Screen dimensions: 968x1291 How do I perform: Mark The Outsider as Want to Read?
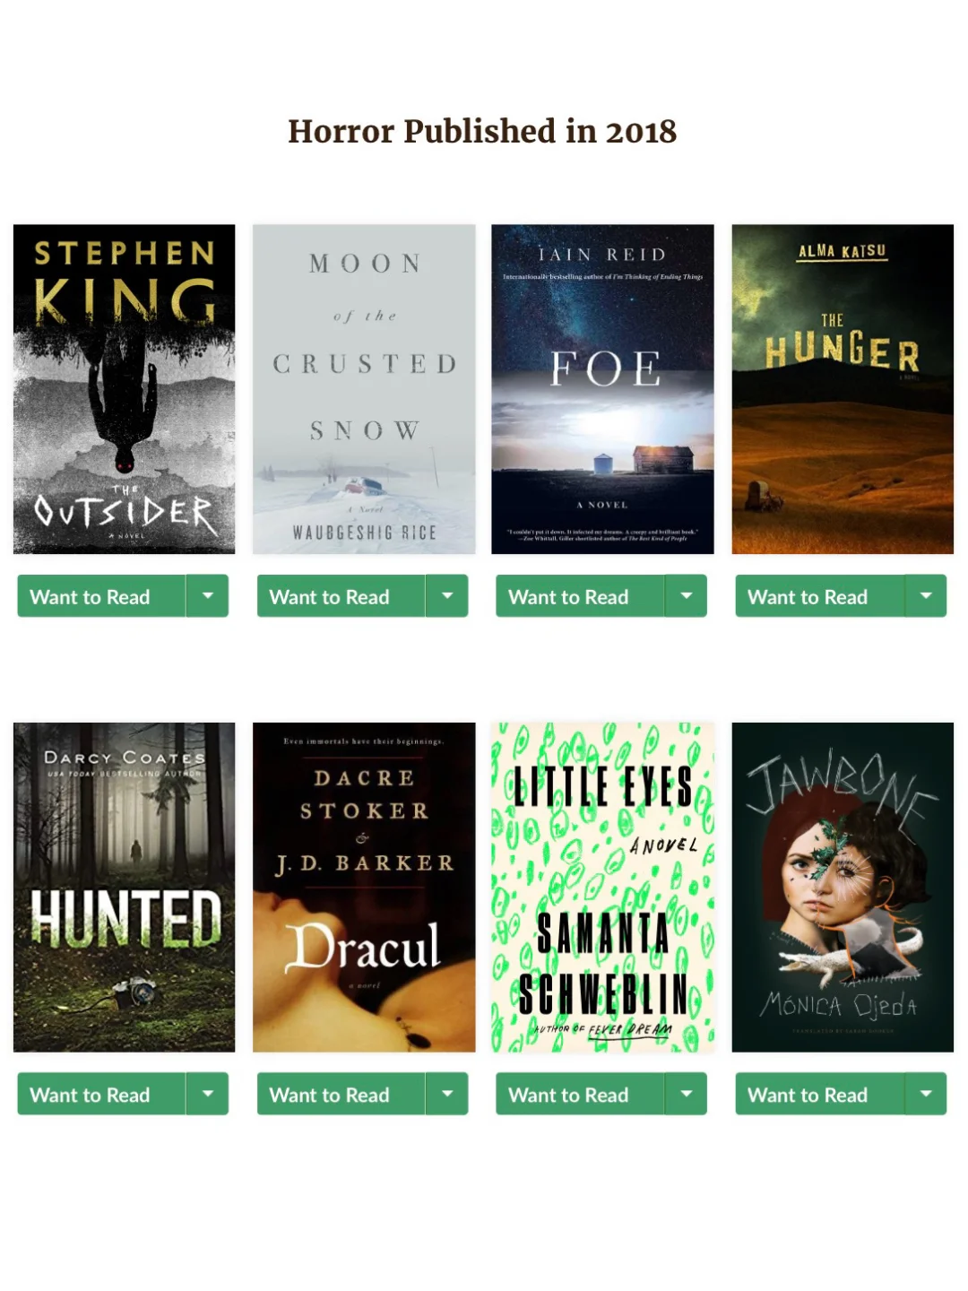click(x=101, y=595)
